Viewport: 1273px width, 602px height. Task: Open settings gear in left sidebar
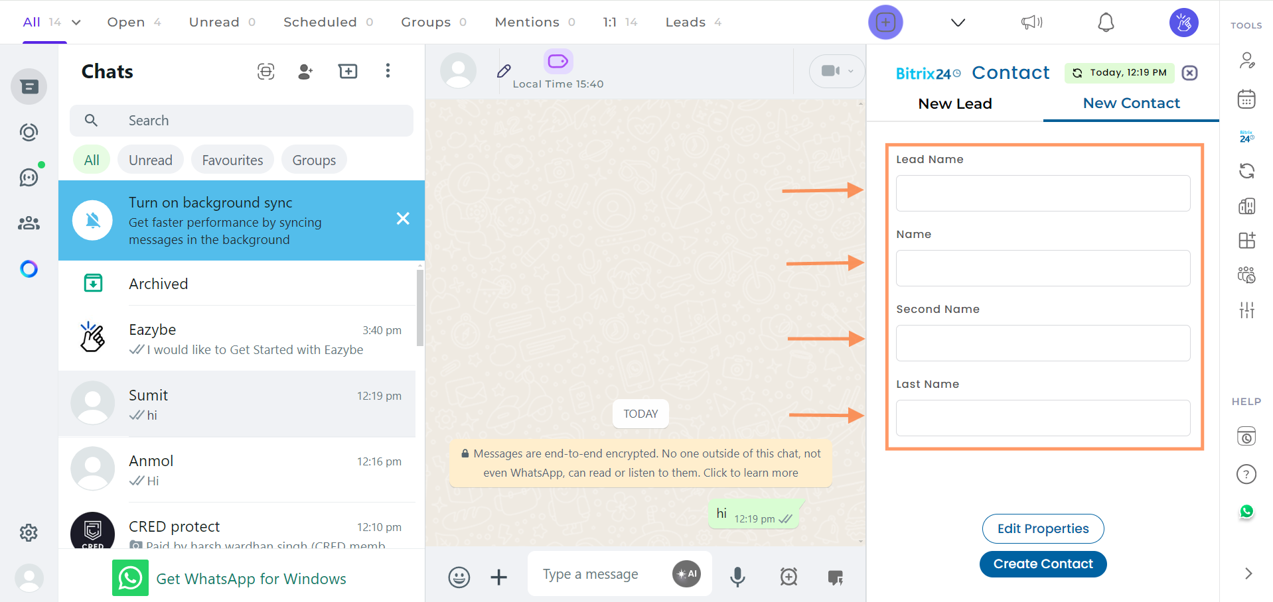(x=29, y=532)
